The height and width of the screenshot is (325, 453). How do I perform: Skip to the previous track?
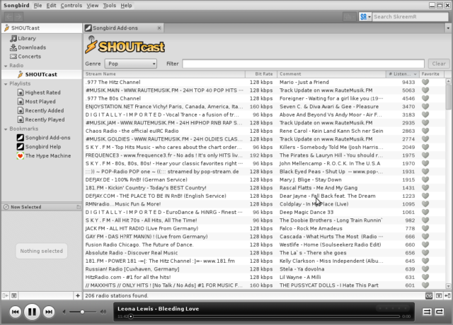pos(16,312)
